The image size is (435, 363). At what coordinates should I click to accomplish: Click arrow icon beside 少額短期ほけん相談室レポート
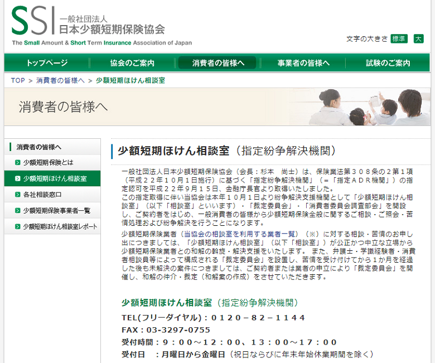pyautogui.click(x=17, y=227)
